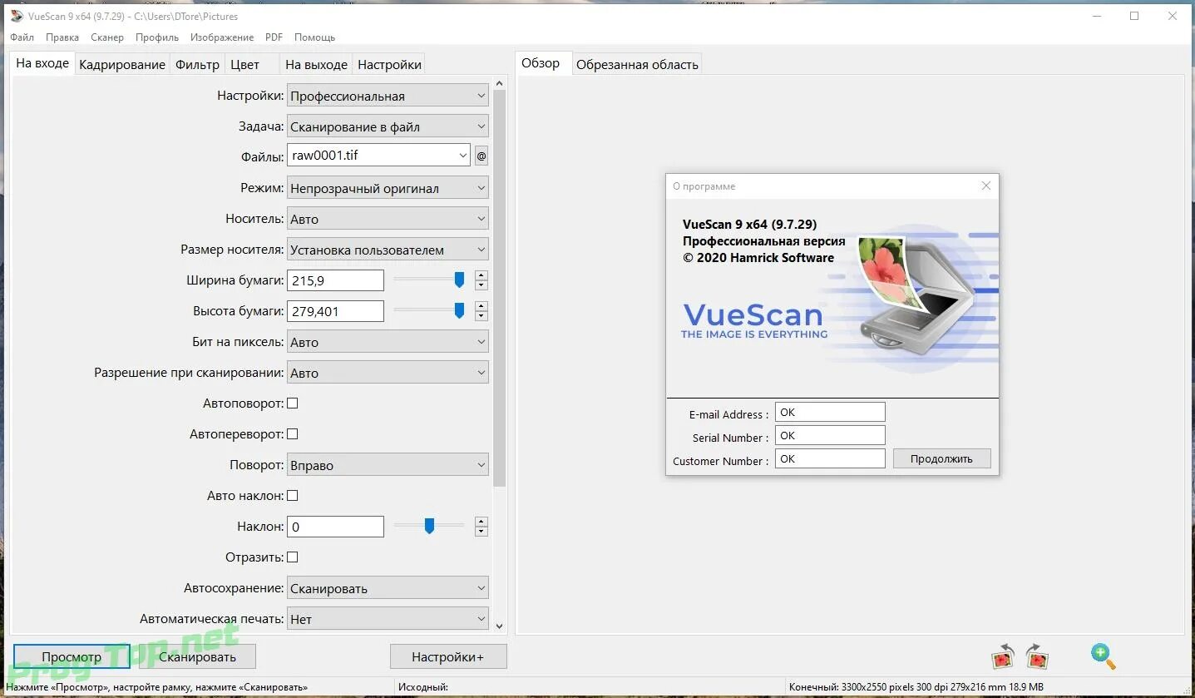Click the Продолжить button in dialog
This screenshot has height=698, width=1195.
[941, 458]
